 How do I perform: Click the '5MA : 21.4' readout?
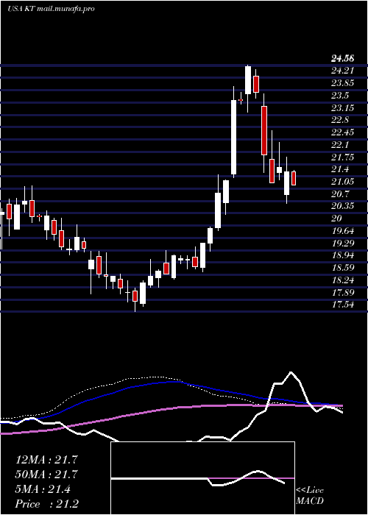pos(43,489)
